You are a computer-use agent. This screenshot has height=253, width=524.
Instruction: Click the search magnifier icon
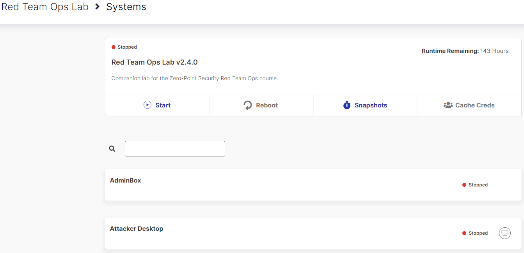click(x=112, y=149)
